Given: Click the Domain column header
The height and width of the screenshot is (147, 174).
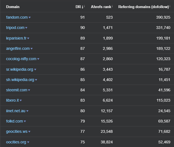Looking at the screenshot, I should (13, 7).
